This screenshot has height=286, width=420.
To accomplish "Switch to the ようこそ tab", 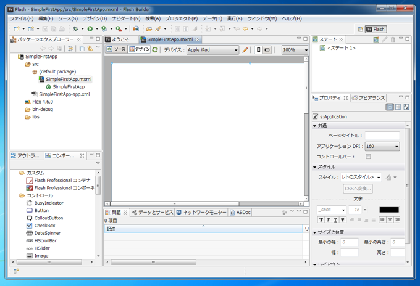I will click(x=120, y=39).
